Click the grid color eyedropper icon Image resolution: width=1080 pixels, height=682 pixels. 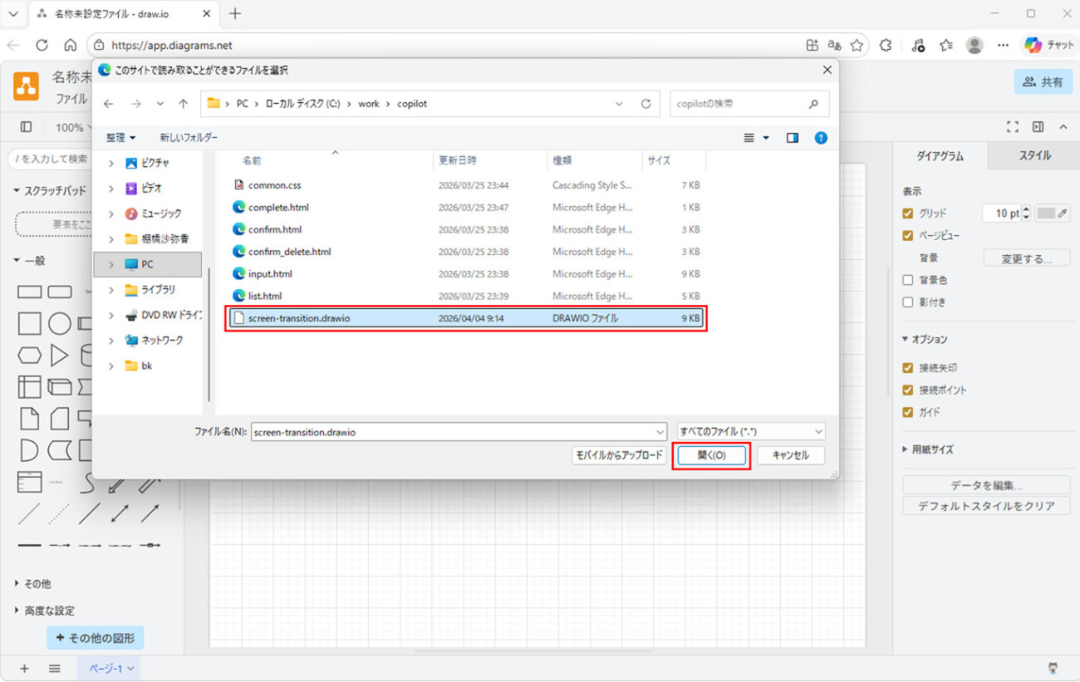[1063, 213]
